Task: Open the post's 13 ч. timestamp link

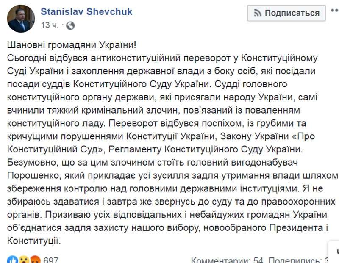Action: coord(49,25)
